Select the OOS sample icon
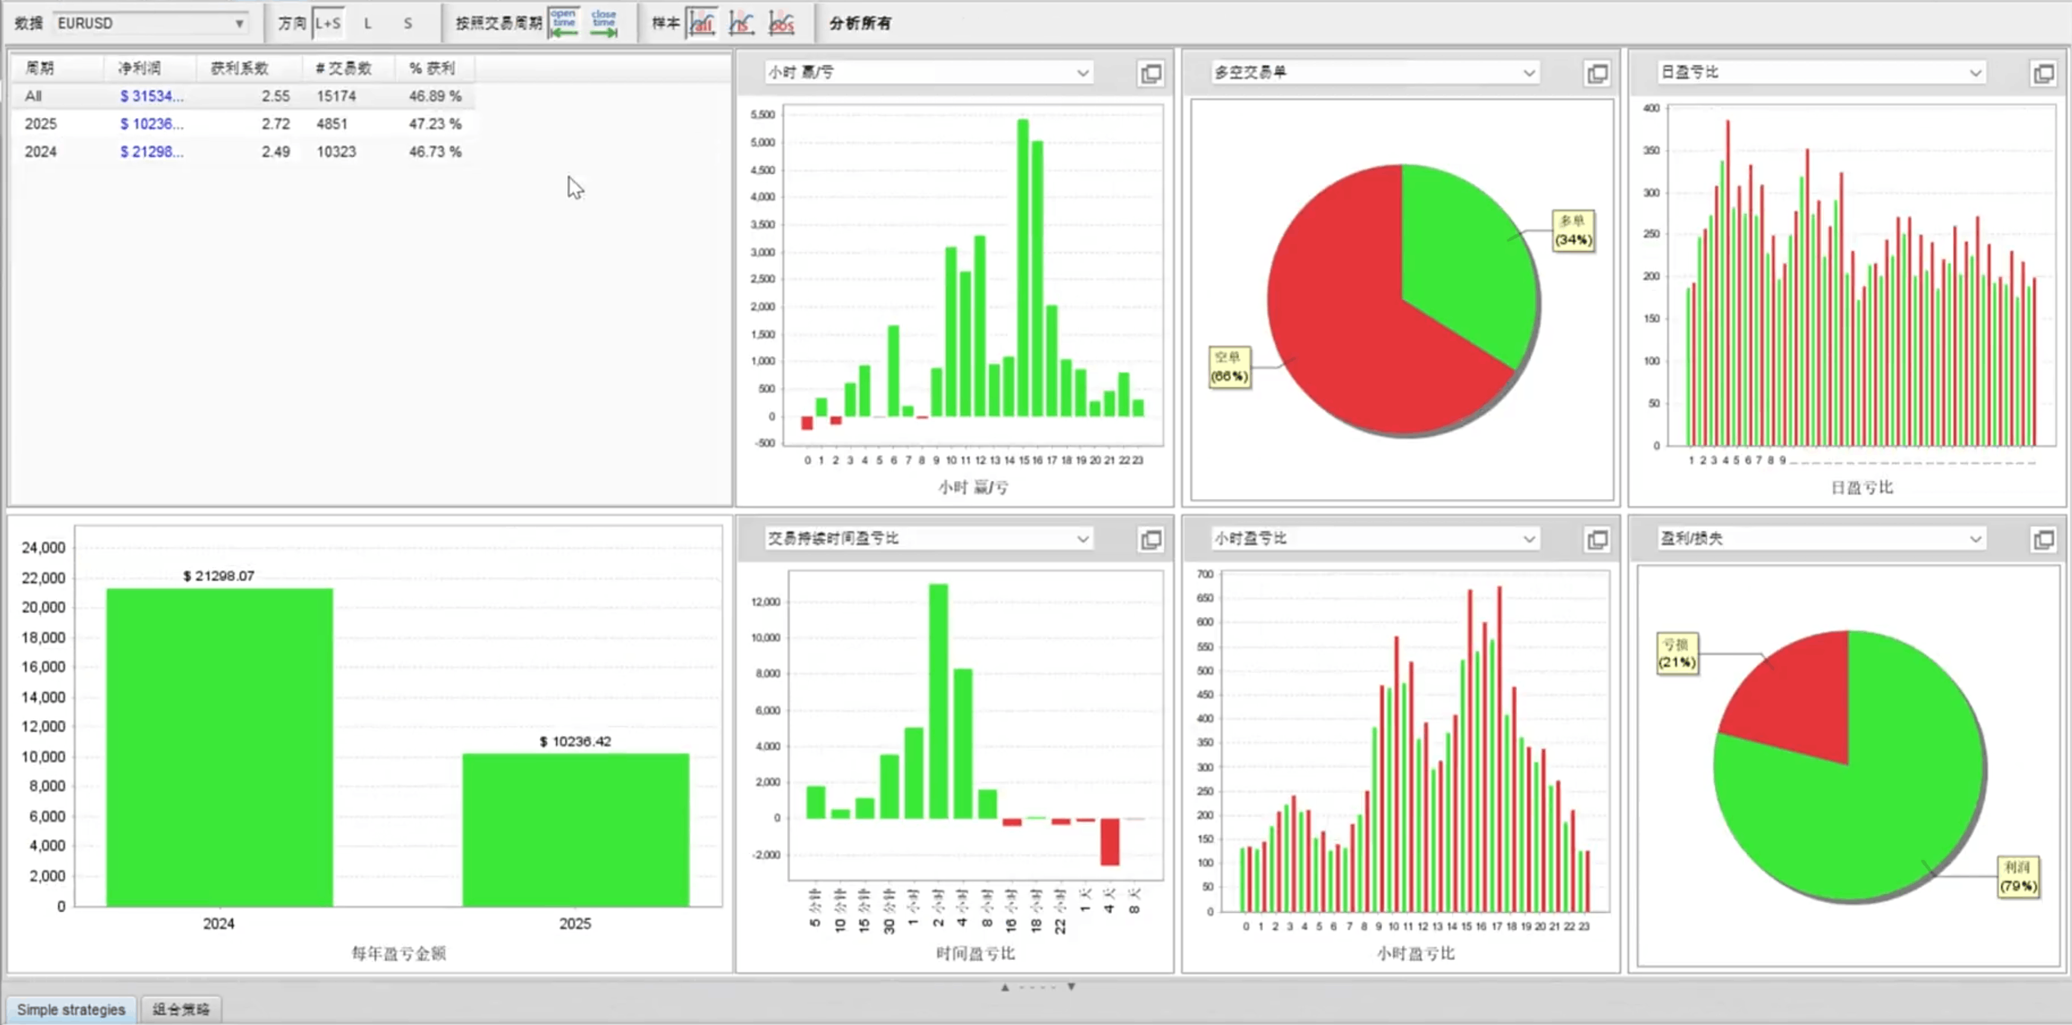The height and width of the screenshot is (1025, 2072). (782, 24)
